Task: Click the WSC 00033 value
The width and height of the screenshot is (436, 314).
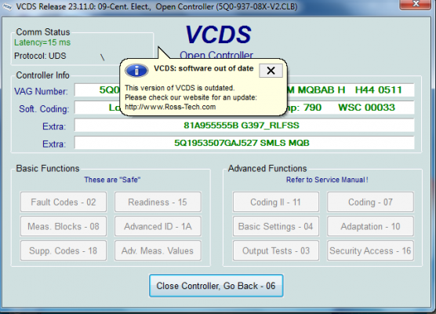Action: (366, 108)
